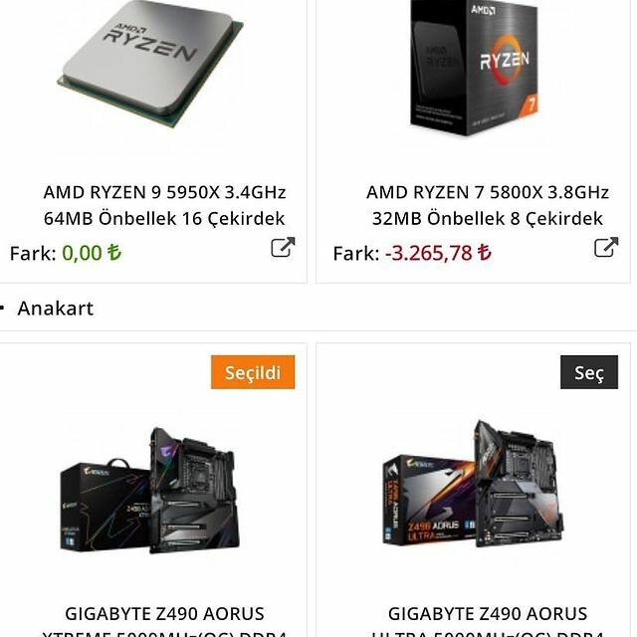637x637 pixels.
Task: Open external link icon for Ryzen 9 5950X
Action: click(x=283, y=247)
